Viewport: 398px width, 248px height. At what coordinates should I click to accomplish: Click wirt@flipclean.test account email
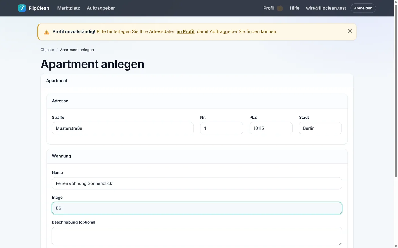tap(326, 8)
